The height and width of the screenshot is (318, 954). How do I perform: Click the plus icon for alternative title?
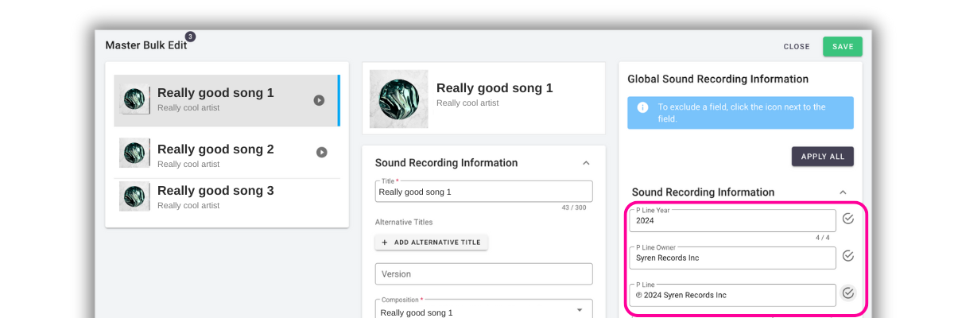385,242
